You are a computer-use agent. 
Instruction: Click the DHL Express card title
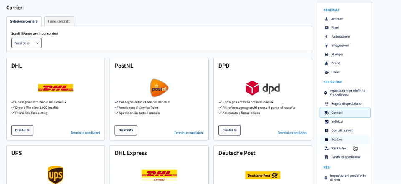131,153
